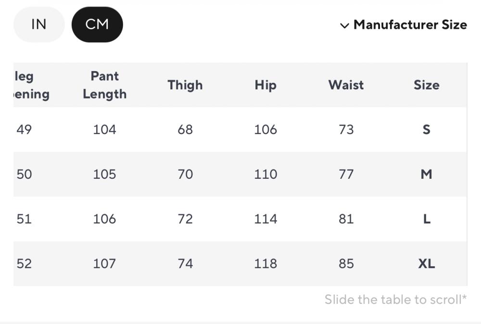The height and width of the screenshot is (324, 481).
Task: Click the Waist column header
Action: tap(346, 85)
